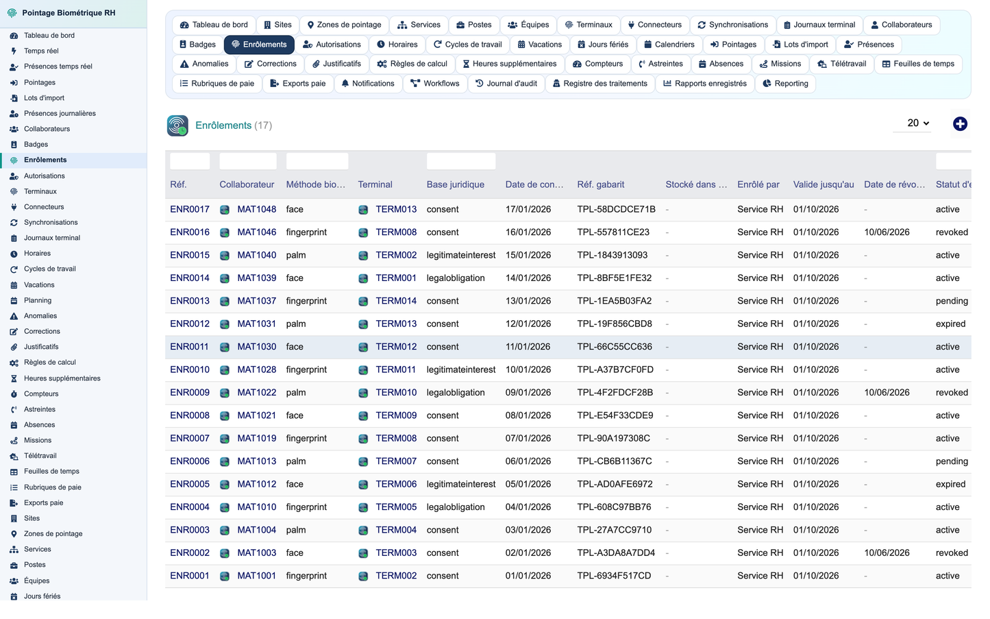
Task: Open the Connecteurs top tab
Action: 654,25
